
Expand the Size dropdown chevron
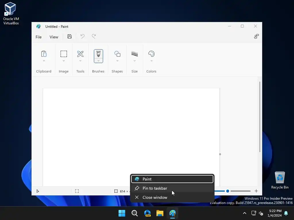[134, 61]
